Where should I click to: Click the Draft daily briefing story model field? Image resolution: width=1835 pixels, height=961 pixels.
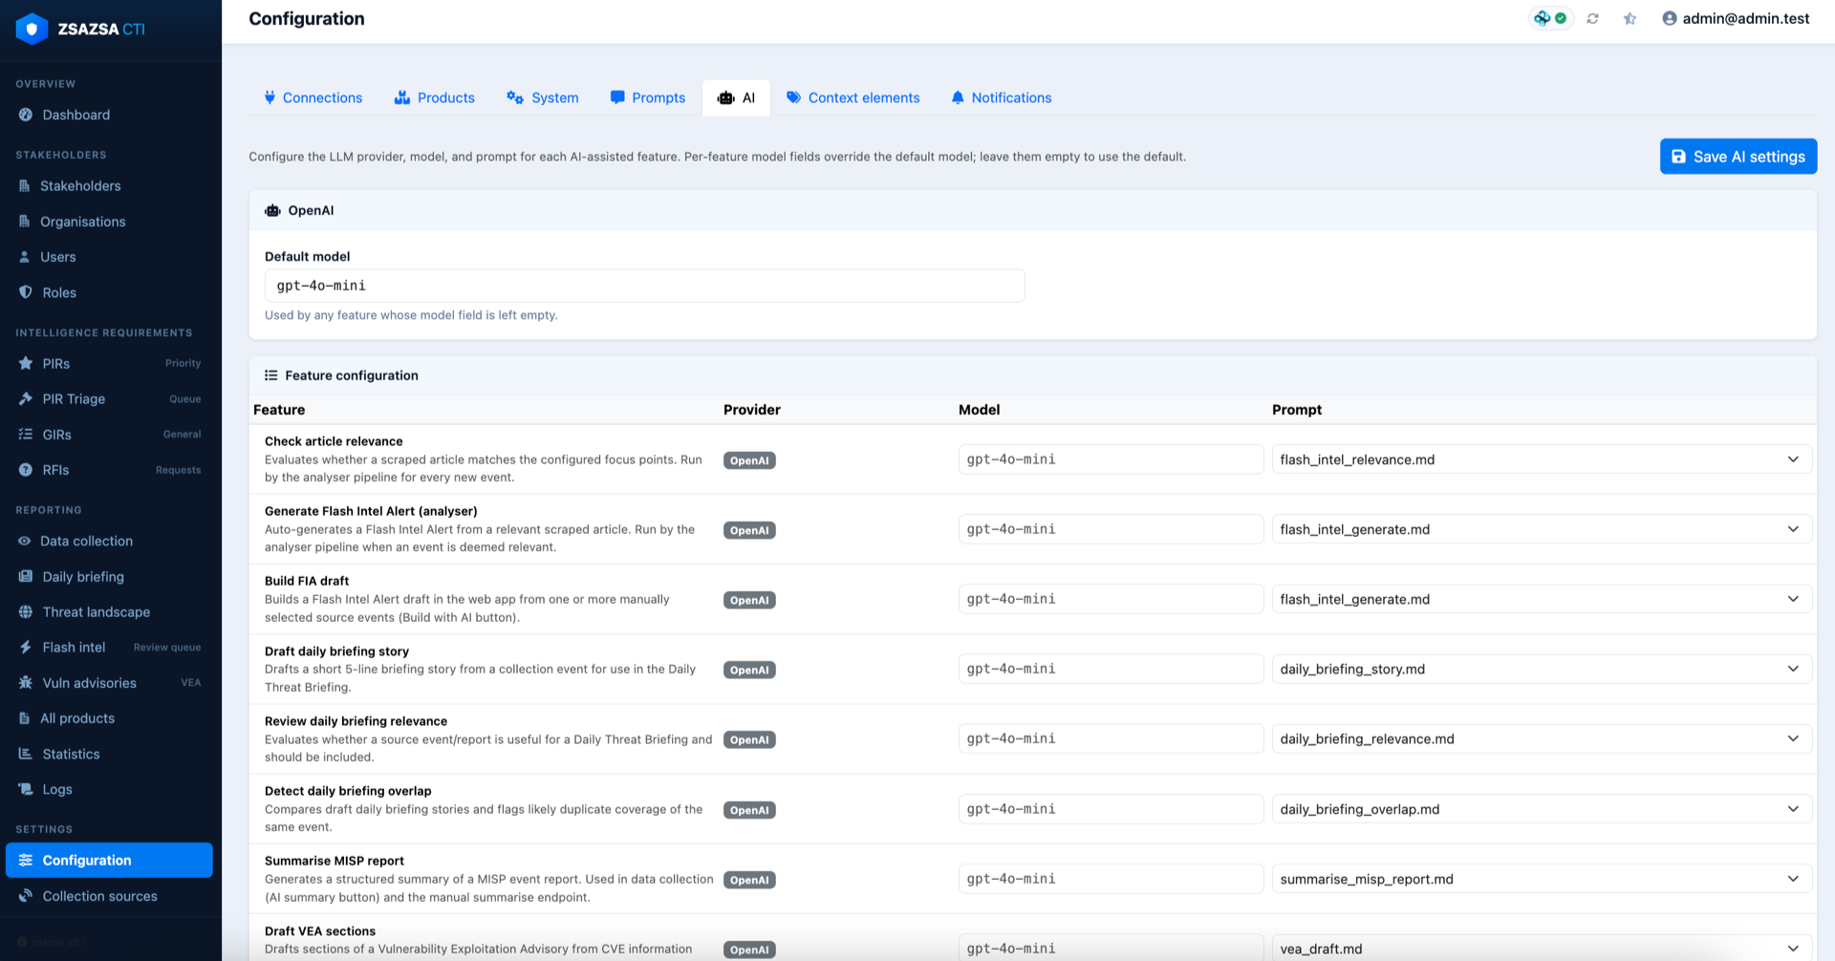click(x=1111, y=669)
